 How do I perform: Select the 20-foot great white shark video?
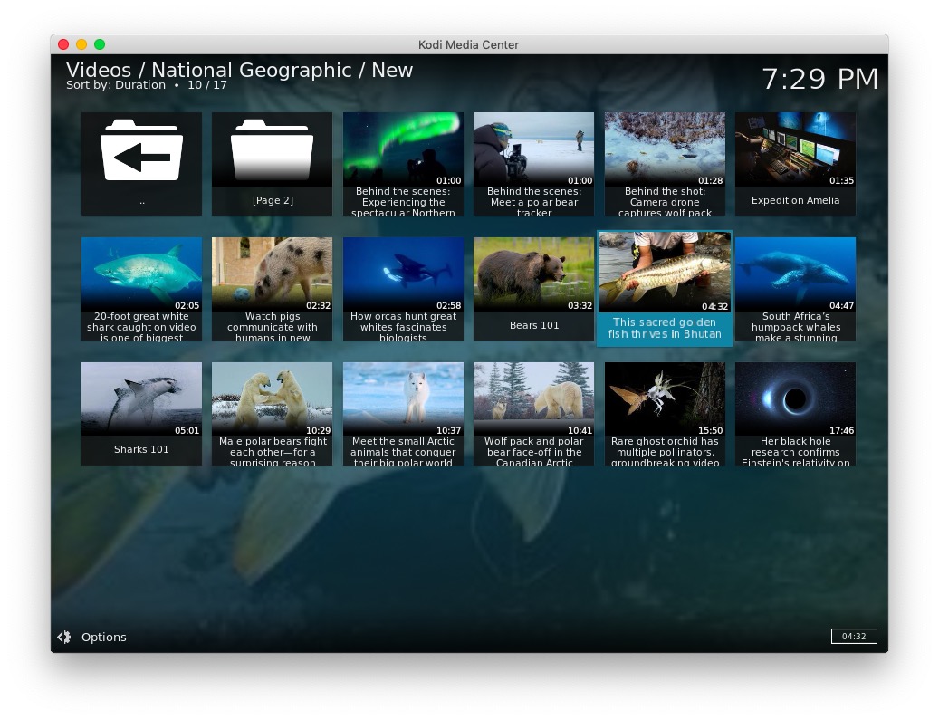tap(141, 275)
